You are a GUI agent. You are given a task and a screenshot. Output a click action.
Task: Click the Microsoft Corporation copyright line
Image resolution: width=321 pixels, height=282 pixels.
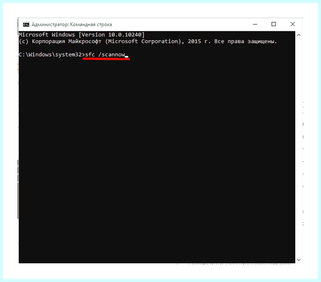[x=148, y=42]
